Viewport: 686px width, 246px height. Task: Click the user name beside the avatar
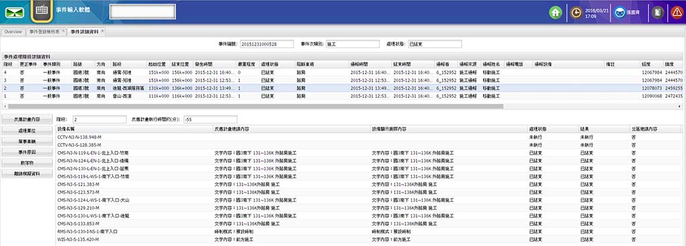click(634, 13)
